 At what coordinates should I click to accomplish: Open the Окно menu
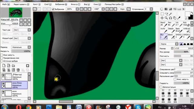tap(97, 4)
